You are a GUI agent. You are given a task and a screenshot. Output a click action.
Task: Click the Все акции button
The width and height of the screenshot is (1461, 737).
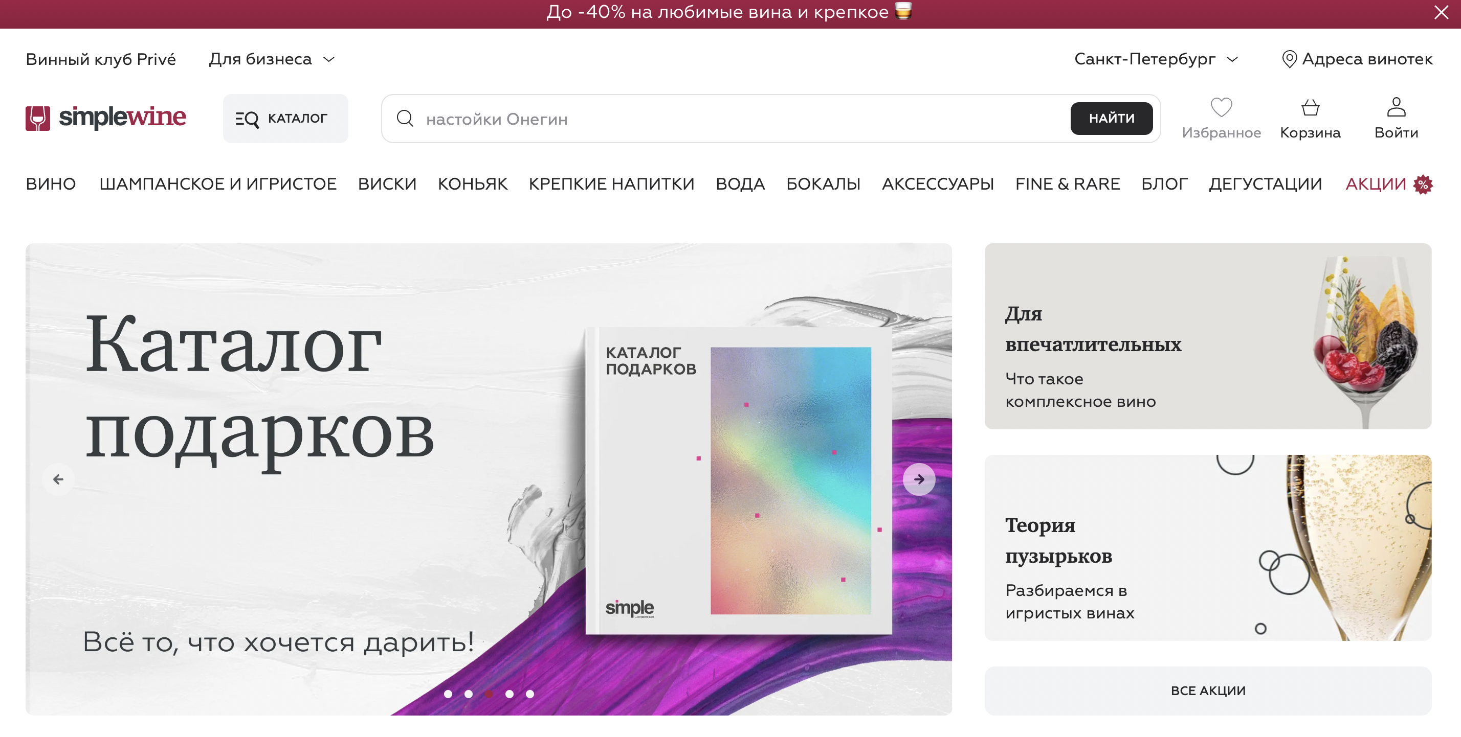(1208, 691)
